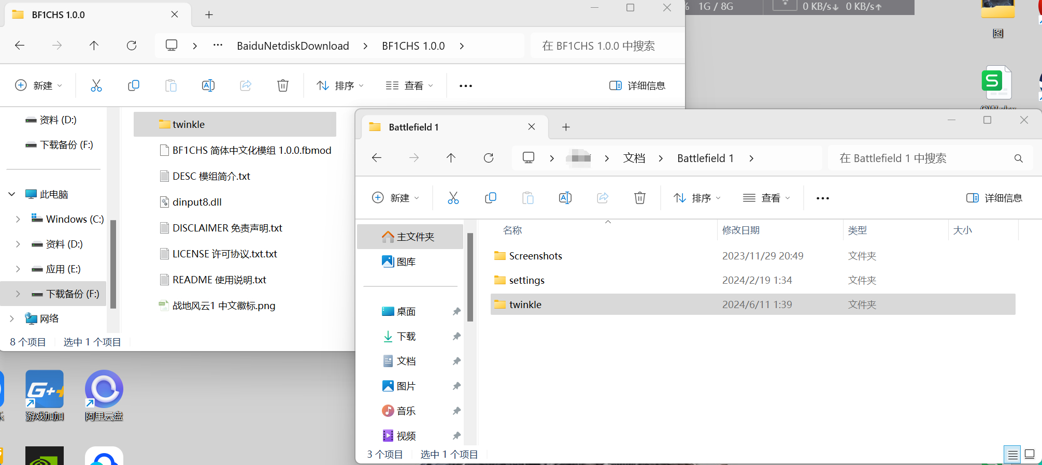Open more options menu in BF1CHS toolbar
The height and width of the screenshot is (465, 1042).
click(x=466, y=85)
